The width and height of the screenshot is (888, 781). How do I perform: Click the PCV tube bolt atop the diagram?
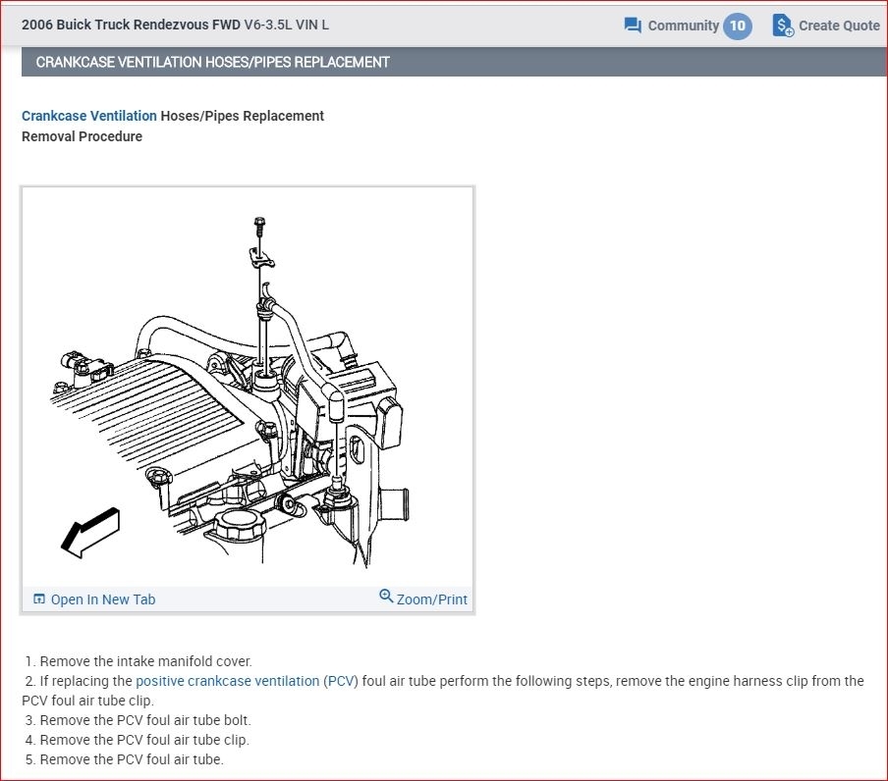[258, 227]
